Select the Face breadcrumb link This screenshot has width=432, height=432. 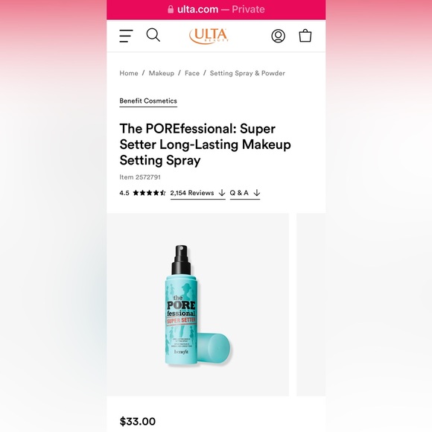pyautogui.click(x=192, y=73)
